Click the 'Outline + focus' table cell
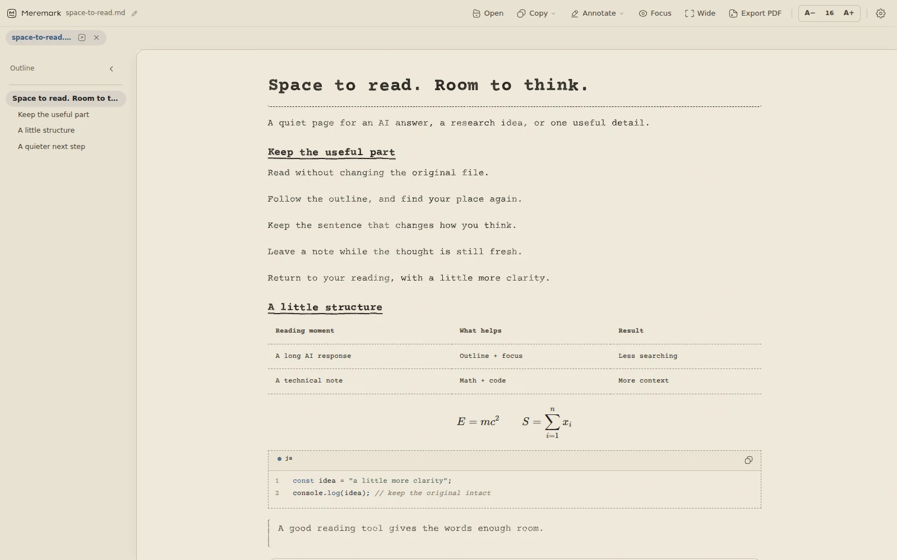 click(491, 356)
